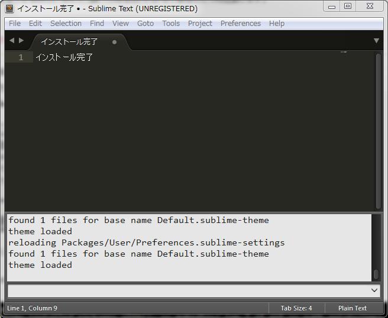Image resolution: width=388 pixels, height=318 pixels.
Task: Change syntax via Plain Text selector
Action: (353, 308)
